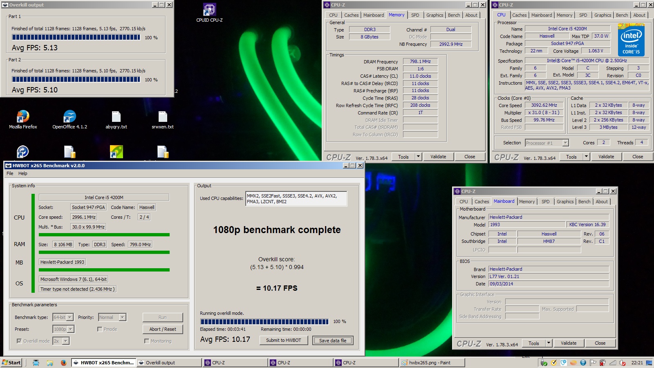Viewport: 654px width, 368px height.
Task: Click the NB Frequency 2992.9 MHz field
Action: [451, 44]
